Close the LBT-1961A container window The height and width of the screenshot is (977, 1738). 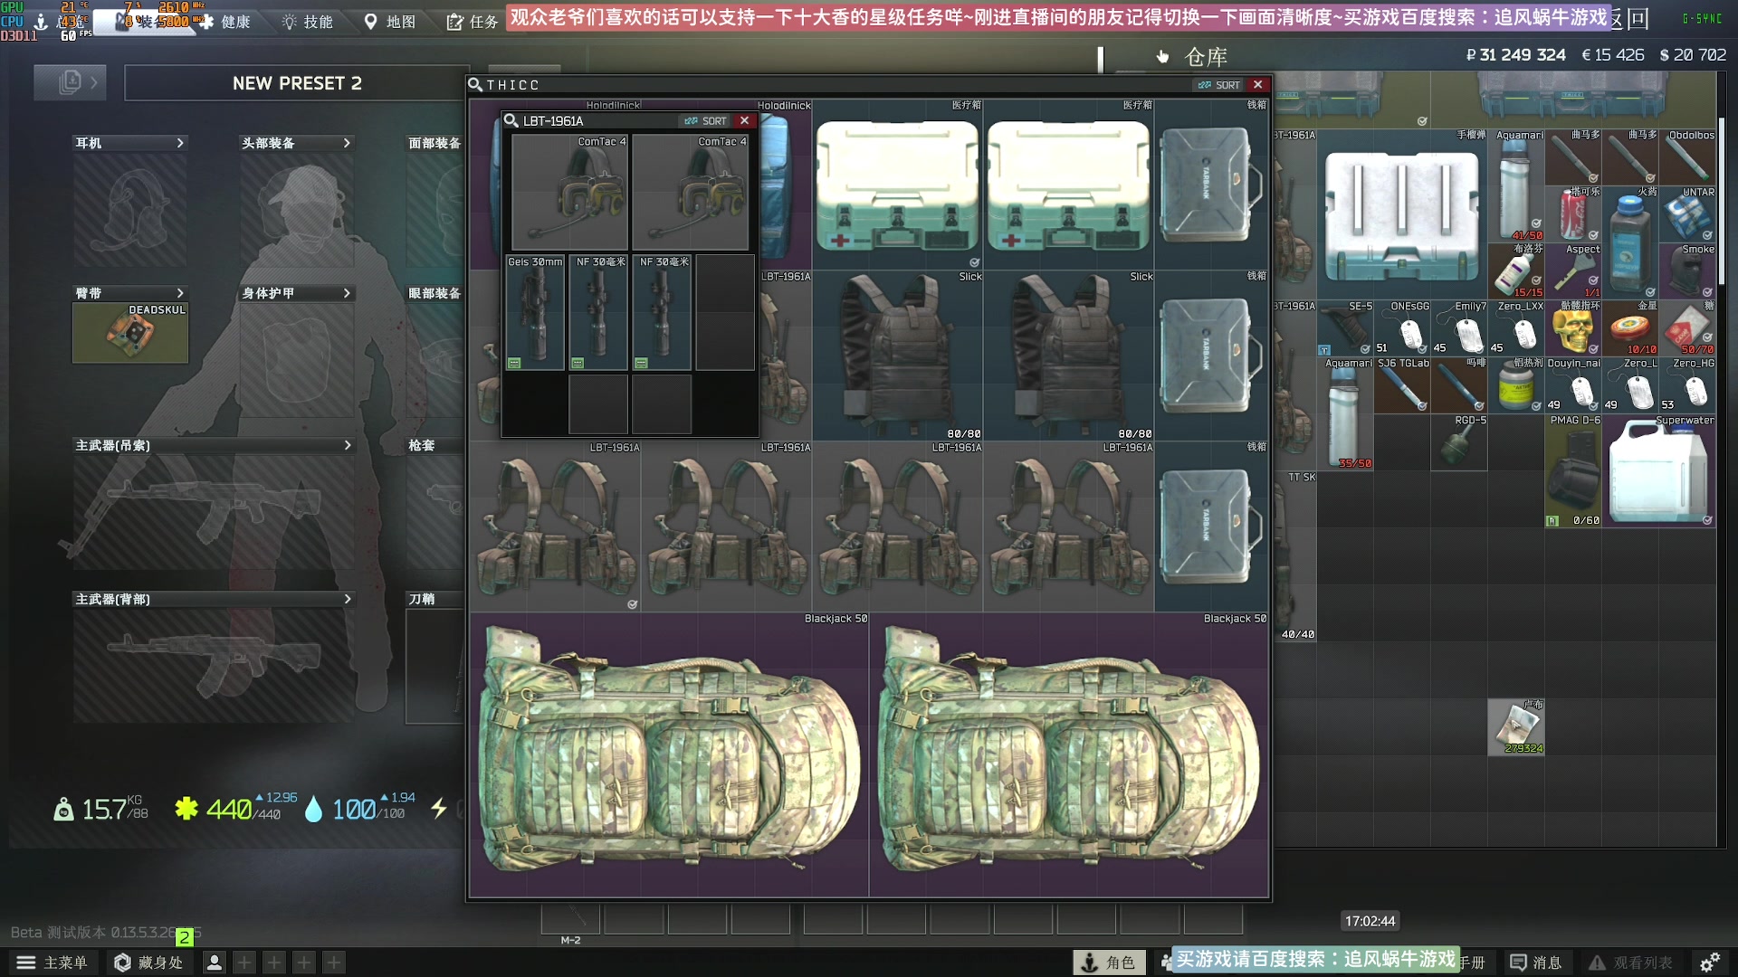(744, 121)
